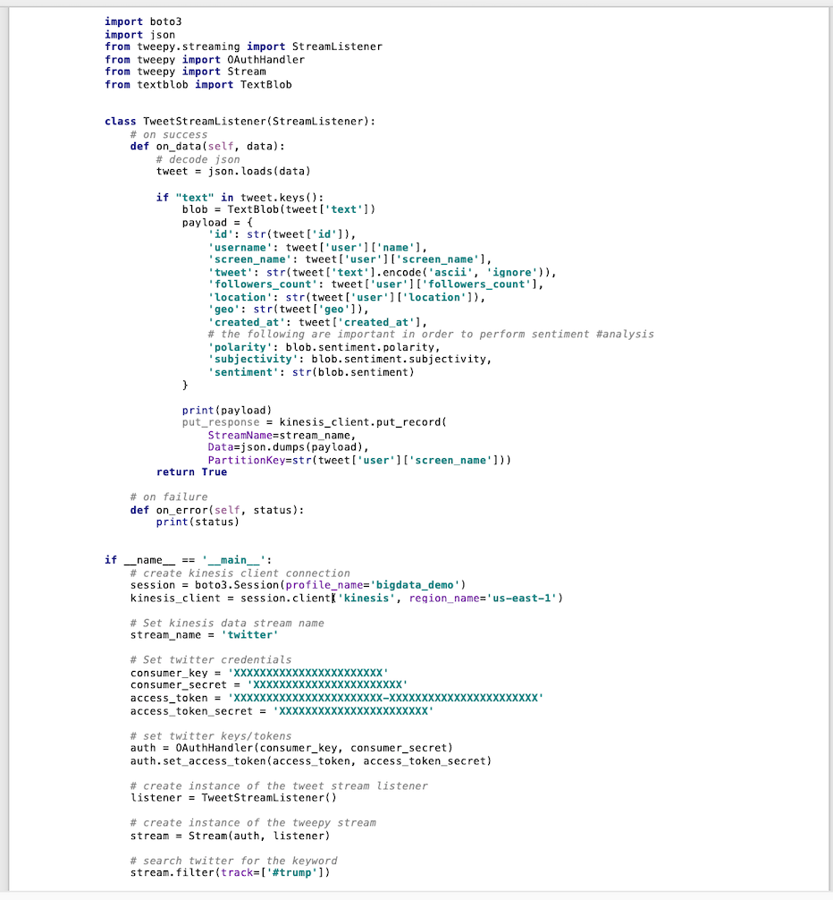Click the 'geo' payload entry line
This screenshot has width=833, height=900.
(x=289, y=310)
